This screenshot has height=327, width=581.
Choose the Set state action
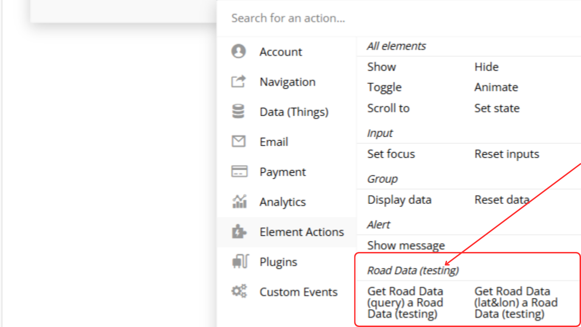coord(497,108)
